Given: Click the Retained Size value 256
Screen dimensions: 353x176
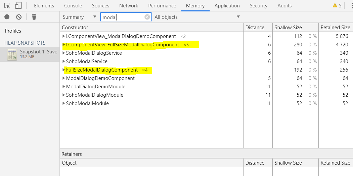Looking at the screenshot, I should tap(344, 70).
